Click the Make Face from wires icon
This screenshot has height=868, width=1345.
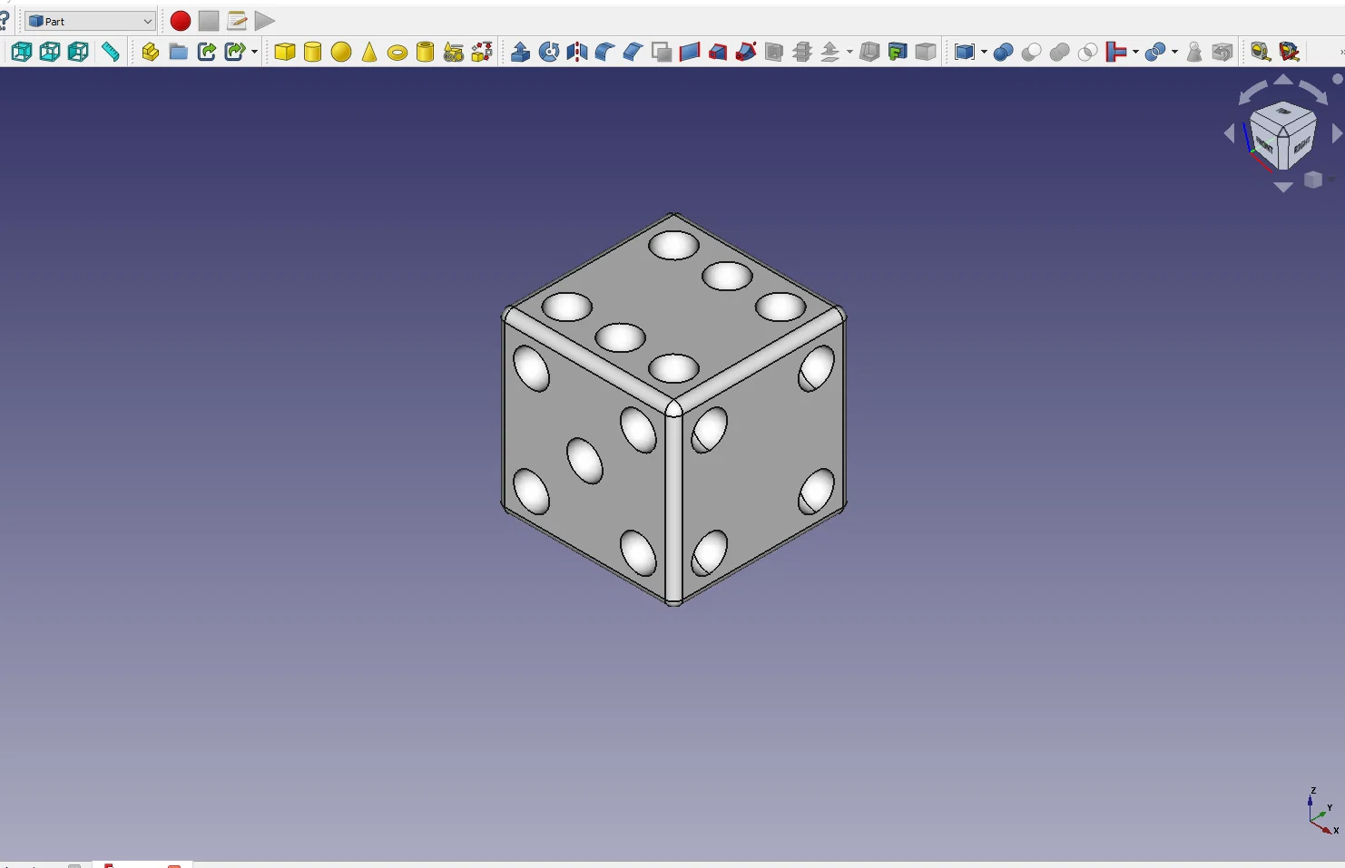click(662, 52)
